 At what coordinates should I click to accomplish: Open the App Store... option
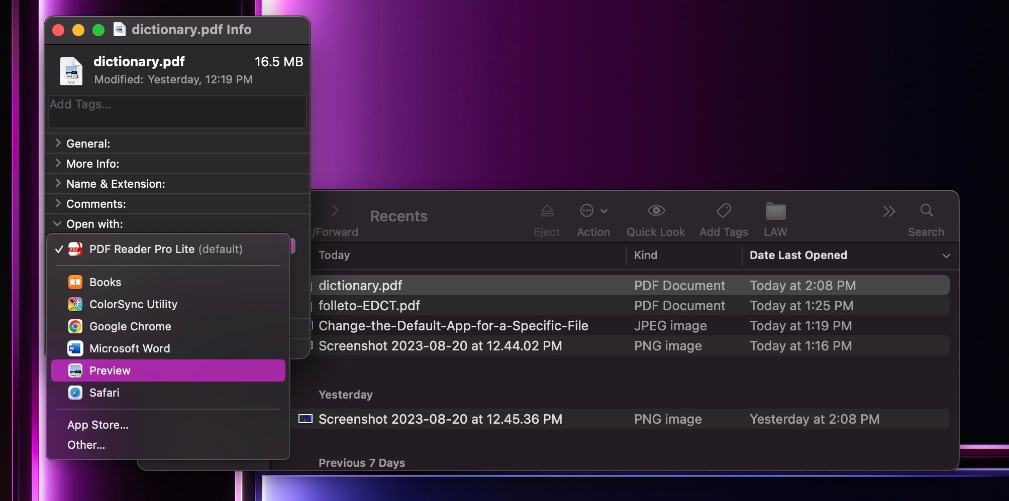[97, 425]
